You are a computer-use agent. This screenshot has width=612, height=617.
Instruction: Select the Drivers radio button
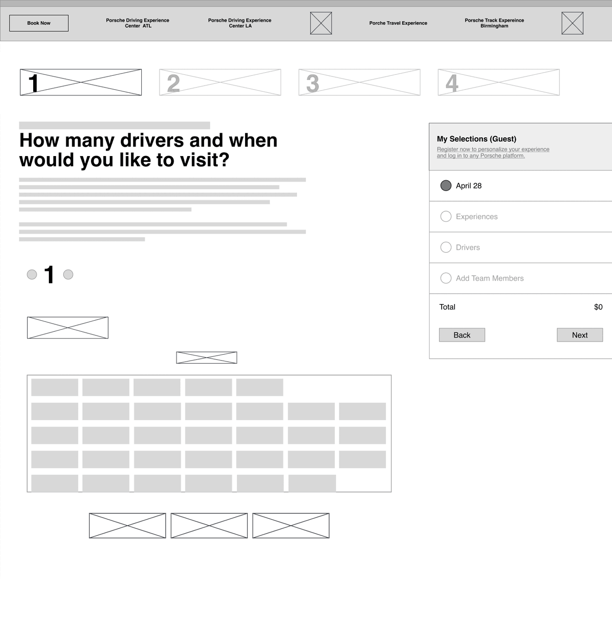(x=446, y=248)
